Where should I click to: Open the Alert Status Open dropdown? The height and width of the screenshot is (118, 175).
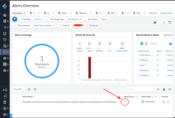pos(105,19)
